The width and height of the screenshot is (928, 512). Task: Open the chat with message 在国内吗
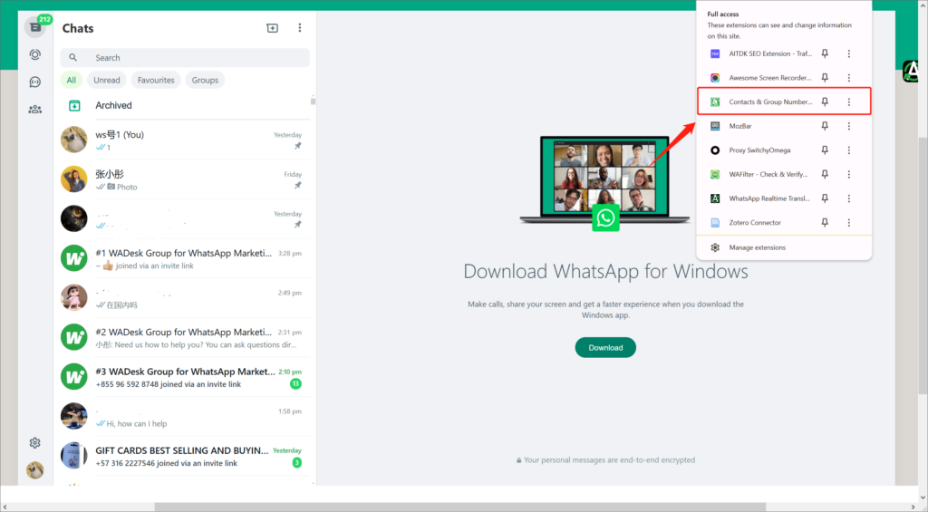click(185, 298)
